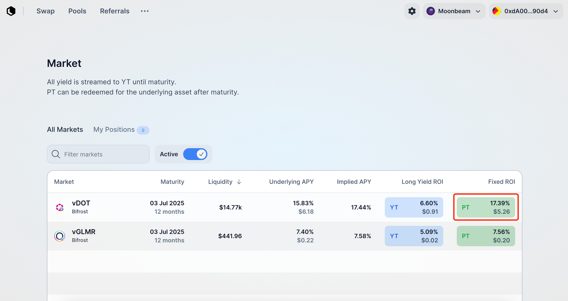Screen dimensions: 568x301
Task: Open the Referrals page
Action: 114,11
